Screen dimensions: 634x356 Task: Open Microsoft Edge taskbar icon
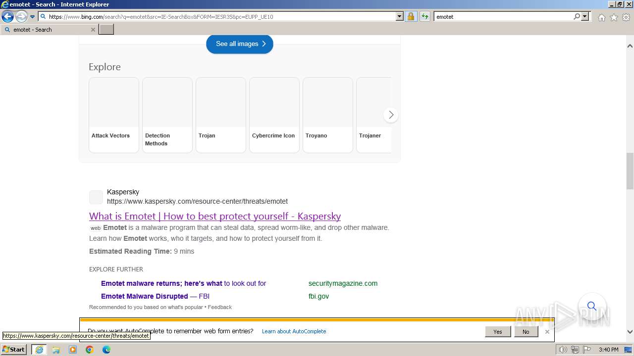point(106,350)
